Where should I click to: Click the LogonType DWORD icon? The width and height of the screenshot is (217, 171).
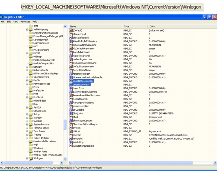point(71,88)
